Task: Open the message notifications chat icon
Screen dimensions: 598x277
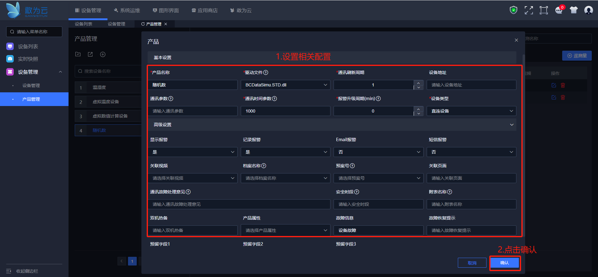Action: click(x=559, y=10)
